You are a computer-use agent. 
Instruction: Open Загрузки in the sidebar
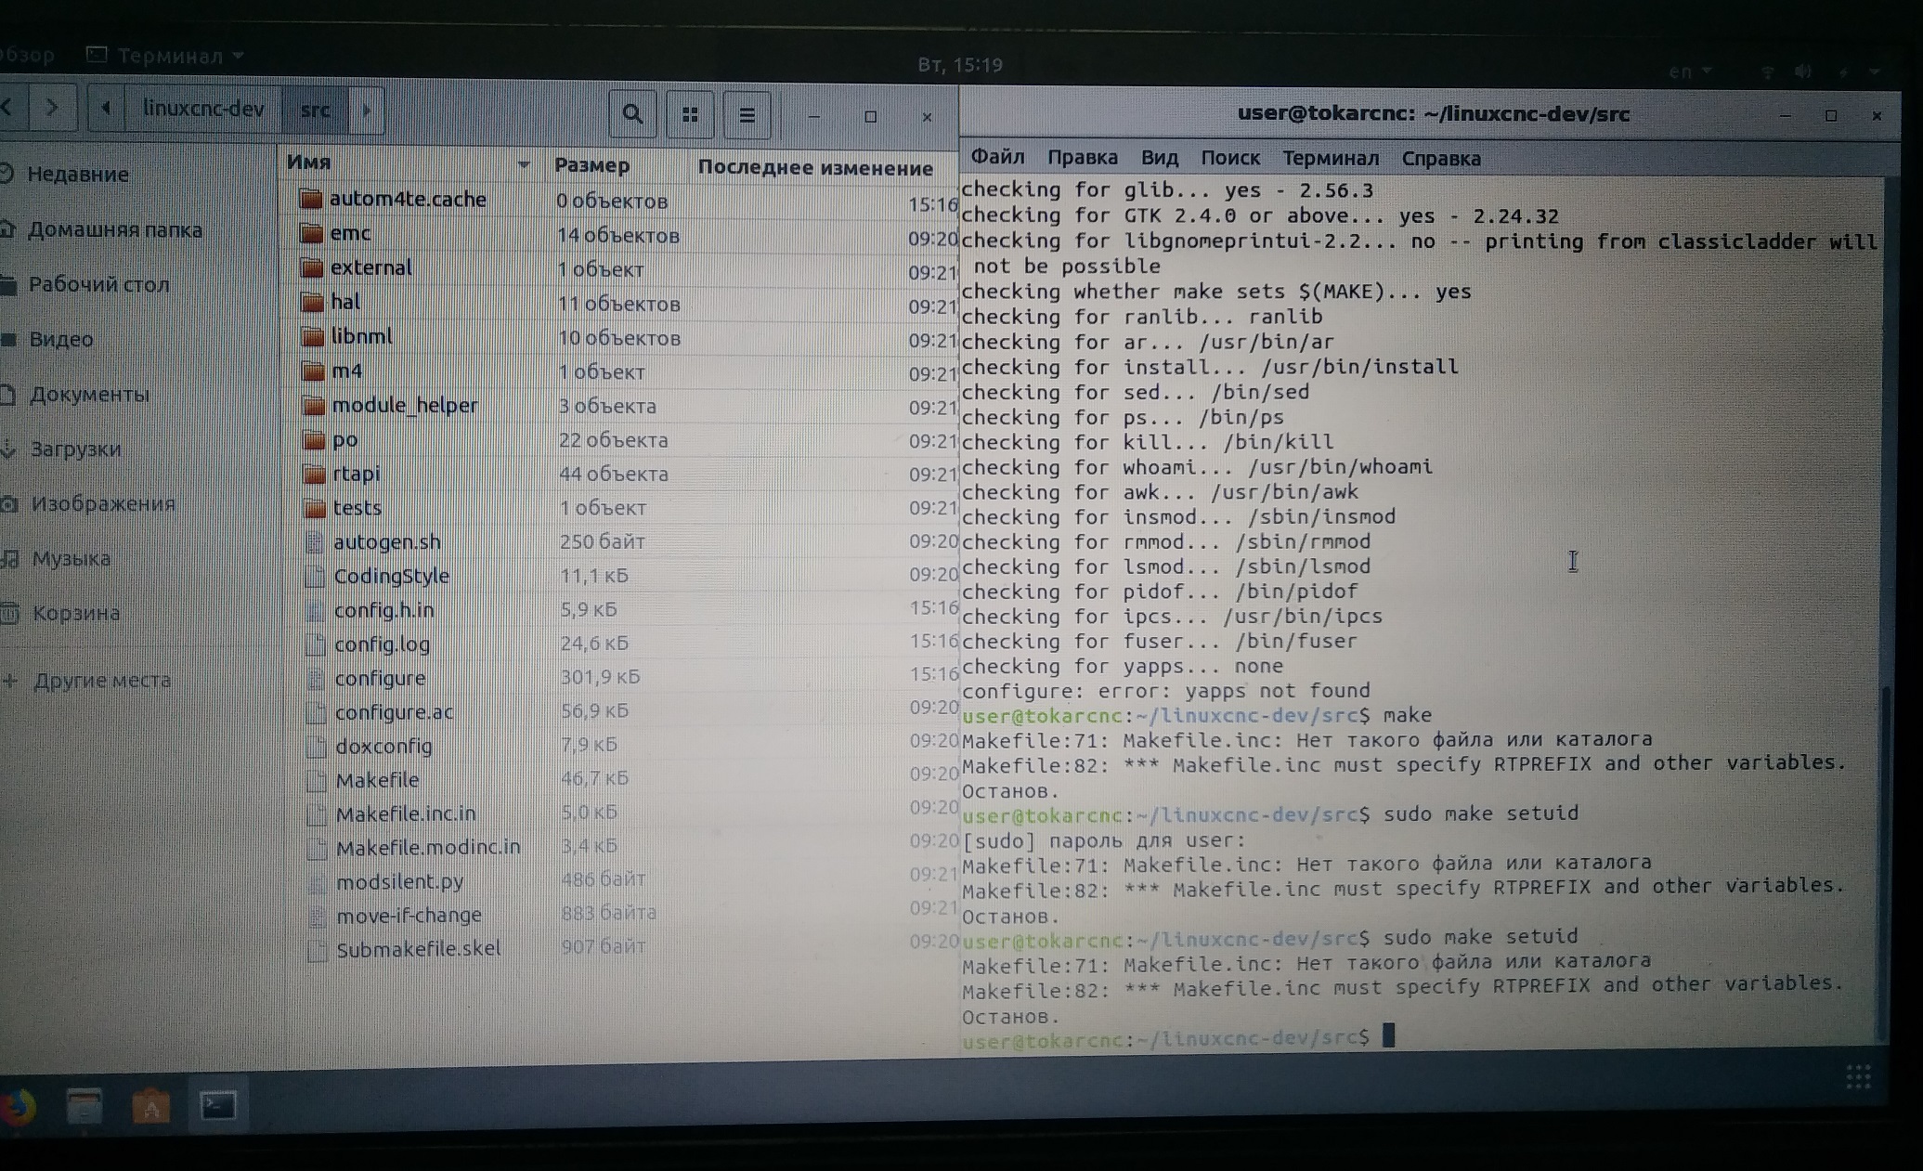coord(75,449)
